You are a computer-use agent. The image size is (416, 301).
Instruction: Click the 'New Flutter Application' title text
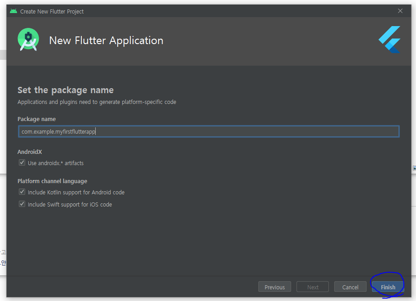(106, 40)
